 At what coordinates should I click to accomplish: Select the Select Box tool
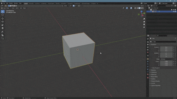point(2,12)
